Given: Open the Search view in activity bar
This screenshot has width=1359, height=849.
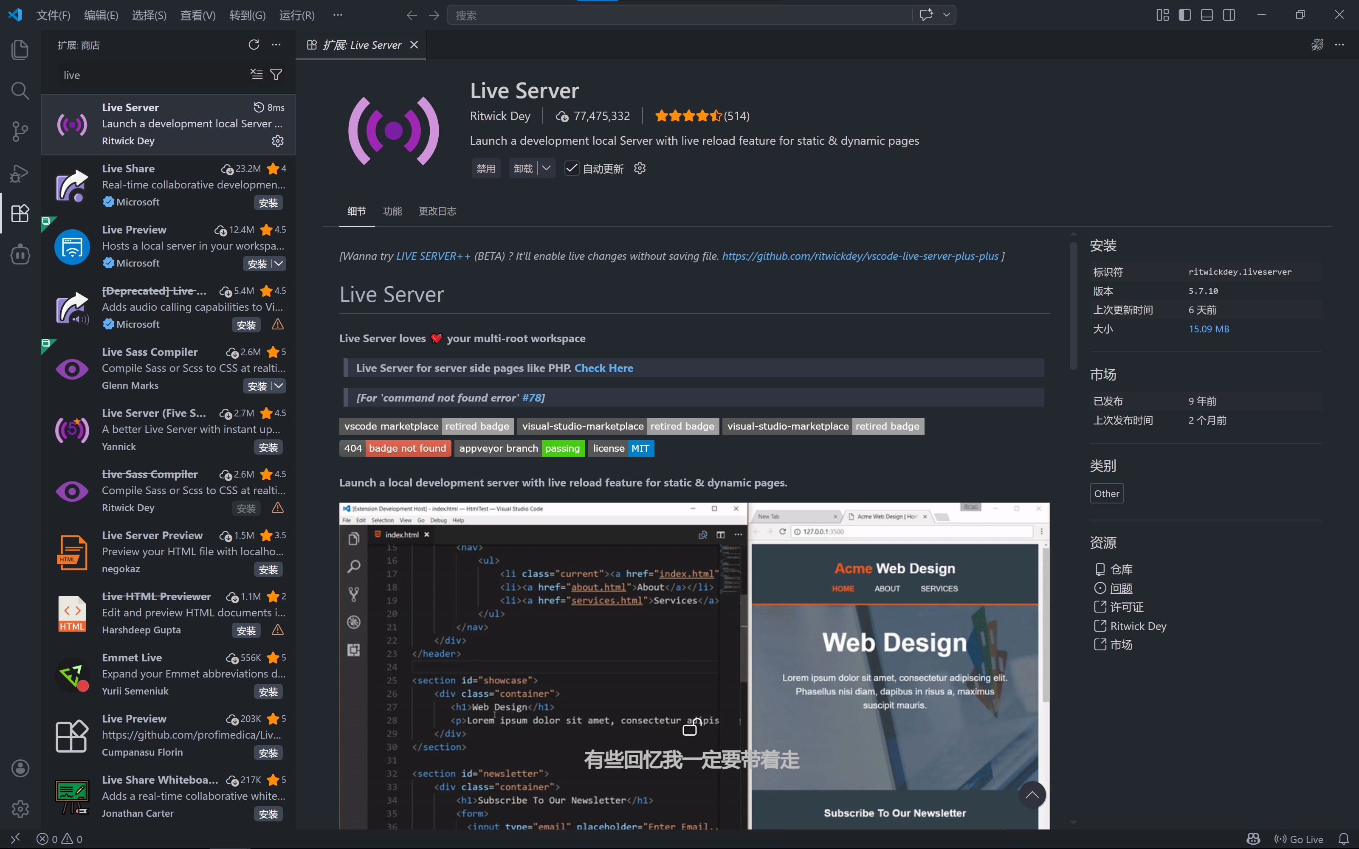Looking at the screenshot, I should (x=20, y=90).
